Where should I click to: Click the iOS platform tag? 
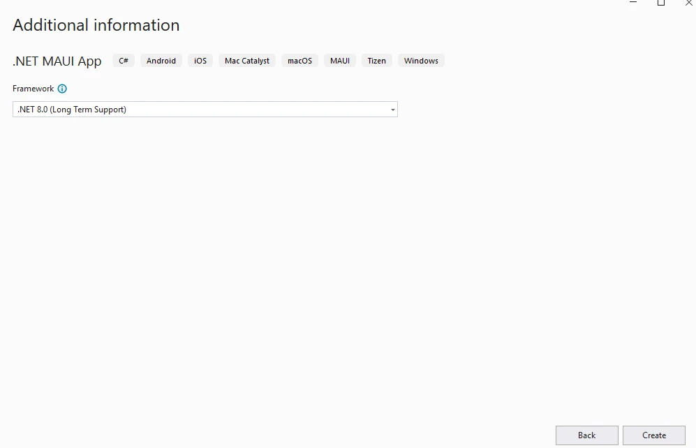(x=200, y=61)
